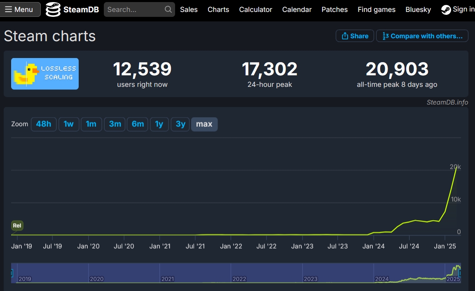Image resolution: width=475 pixels, height=291 pixels.
Task: Open the Find games menu item
Action: point(377,9)
